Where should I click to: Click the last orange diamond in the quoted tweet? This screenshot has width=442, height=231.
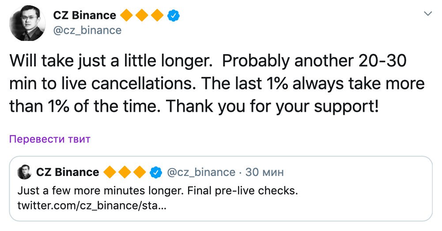coord(140,172)
